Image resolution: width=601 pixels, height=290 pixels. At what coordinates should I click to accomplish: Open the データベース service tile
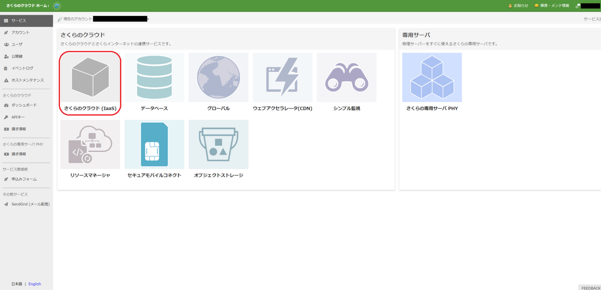pyautogui.click(x=154, y=83)
